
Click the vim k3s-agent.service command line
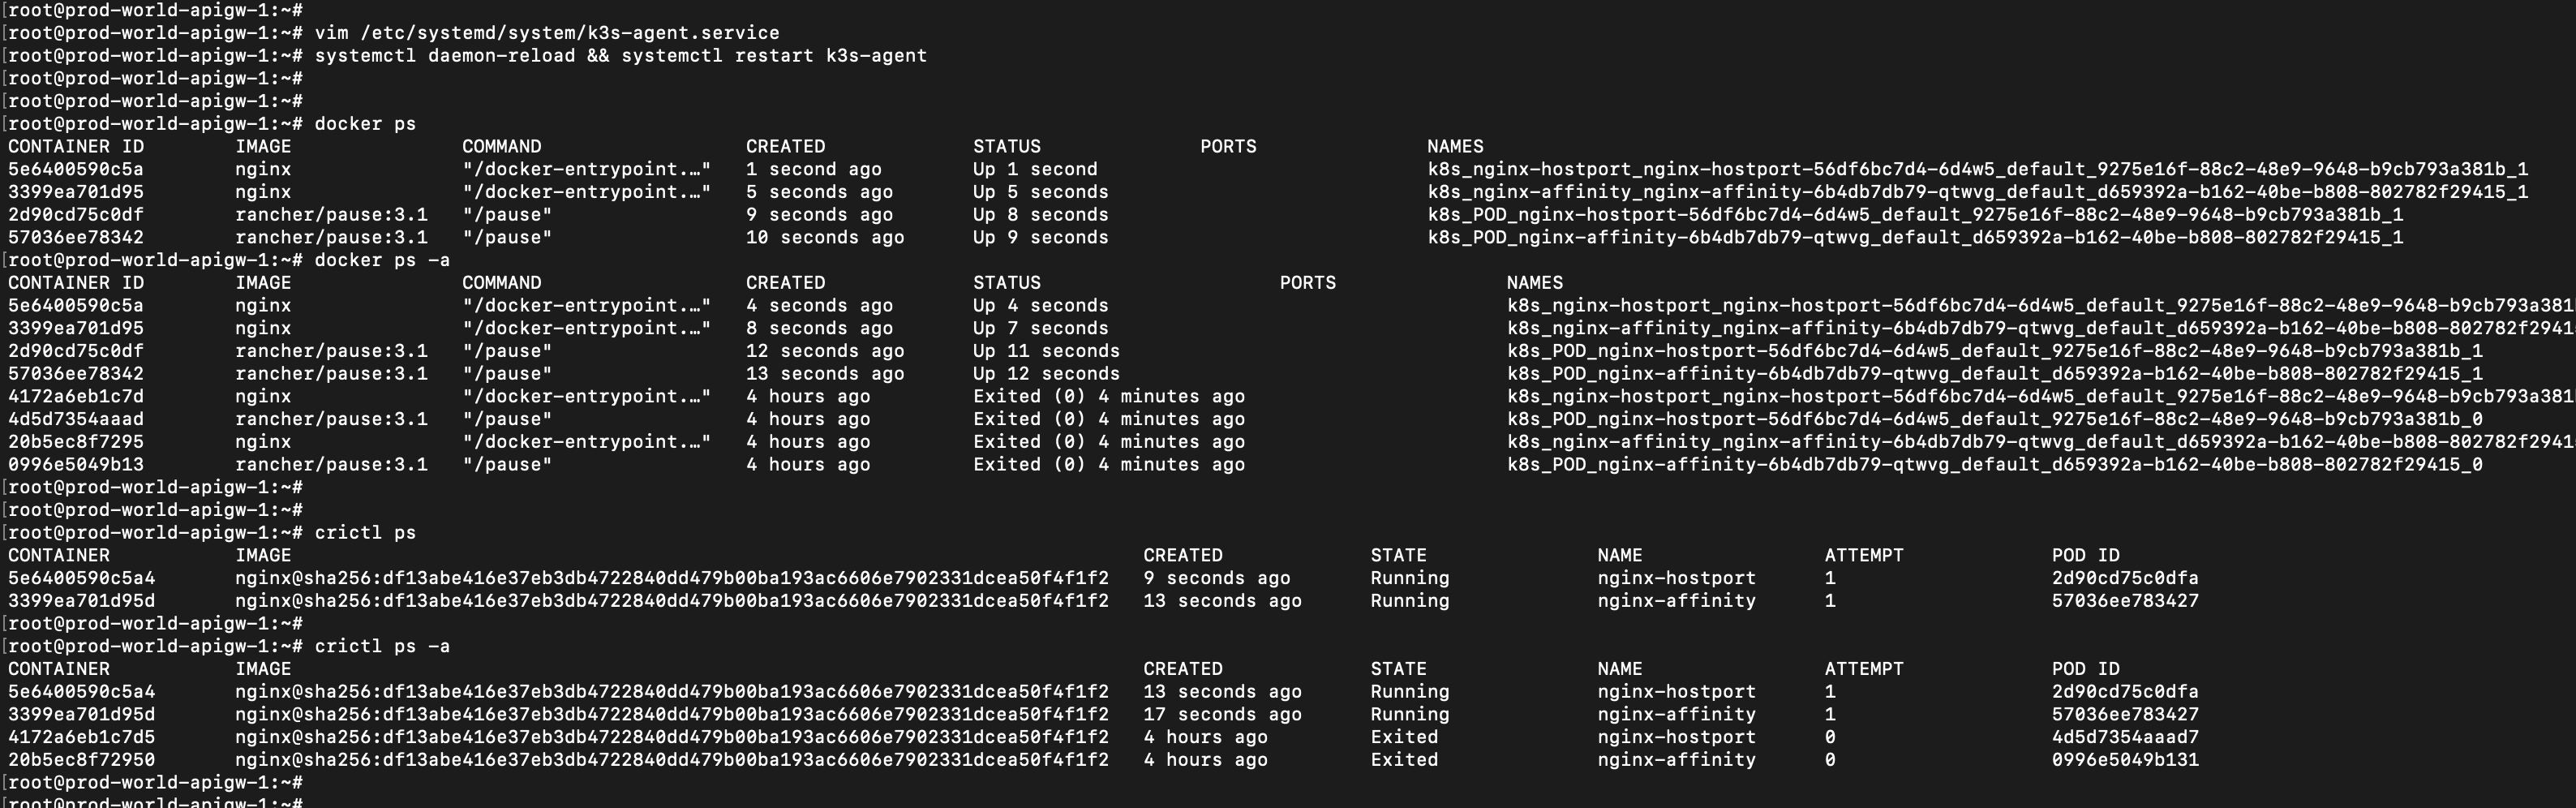547,33
